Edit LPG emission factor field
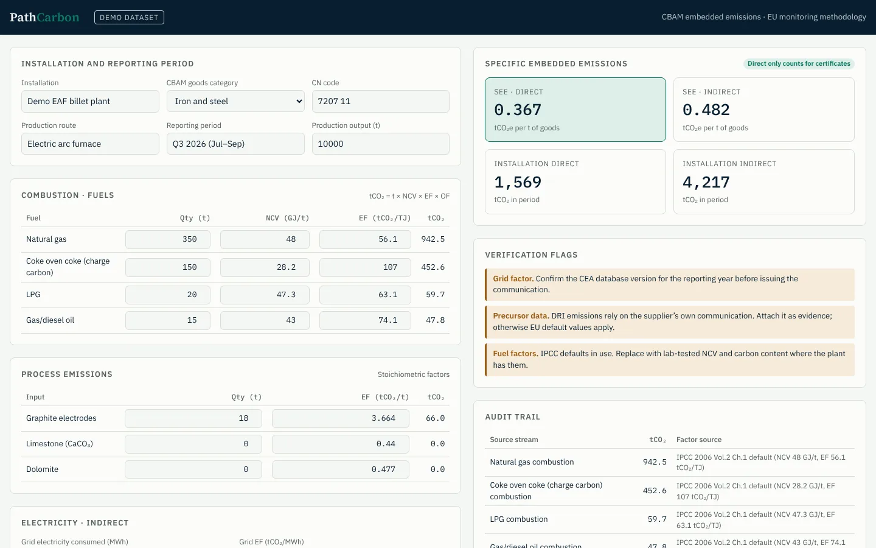Image resolution: width=876 pixels, height=548 pixels. click(x=365, y=295)
